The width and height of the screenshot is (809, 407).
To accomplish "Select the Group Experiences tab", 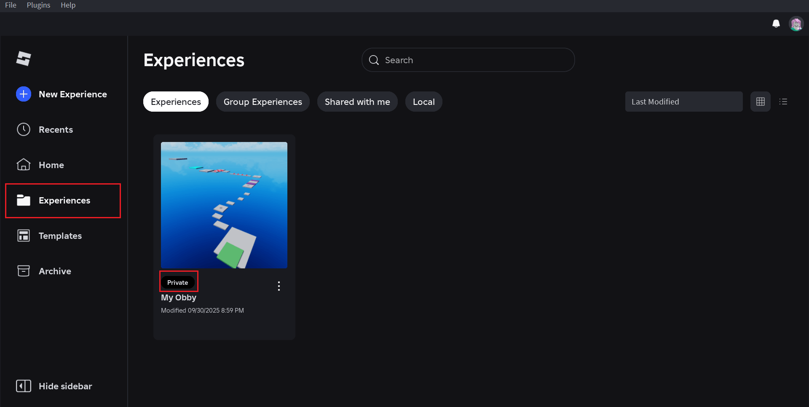I will 263,102.
